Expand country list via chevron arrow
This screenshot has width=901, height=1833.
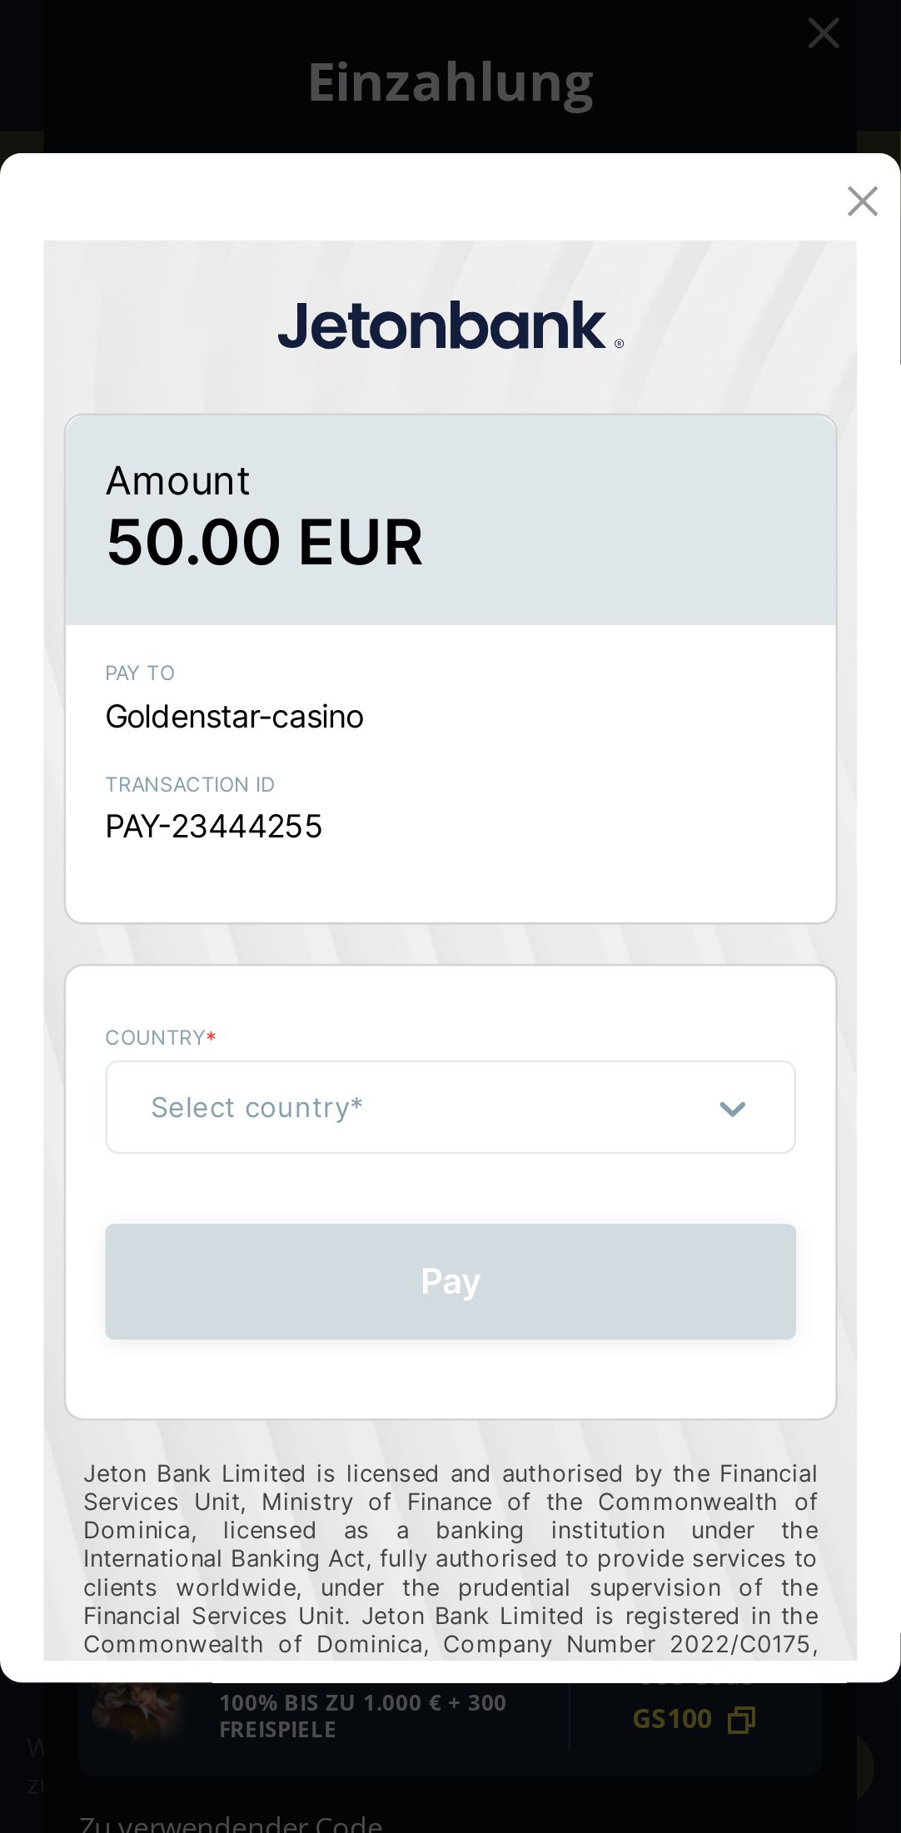[732, 1109]
